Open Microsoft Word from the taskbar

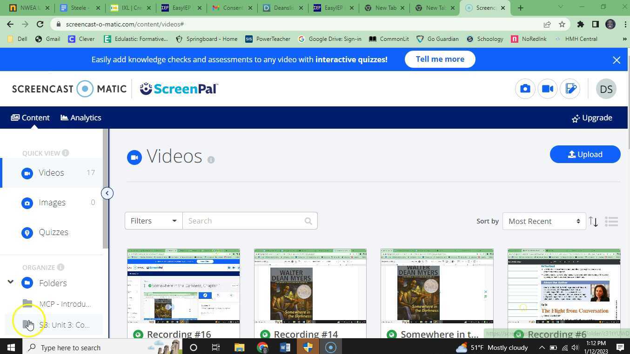click(x=285, y=347)
